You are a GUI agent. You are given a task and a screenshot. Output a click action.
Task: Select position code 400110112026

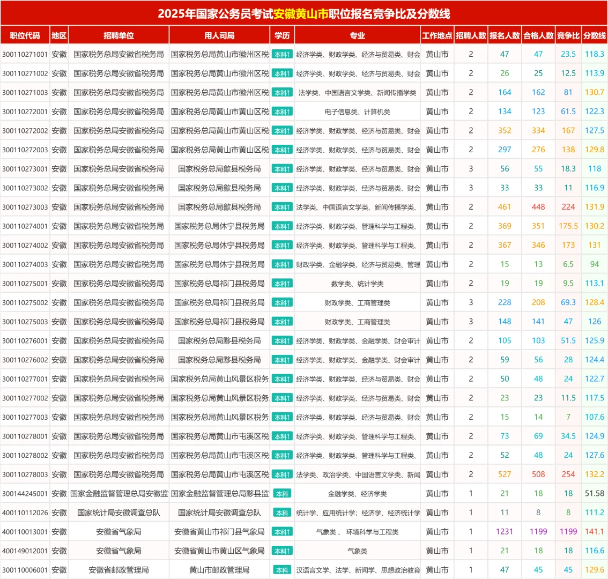(x=25, y=513)
